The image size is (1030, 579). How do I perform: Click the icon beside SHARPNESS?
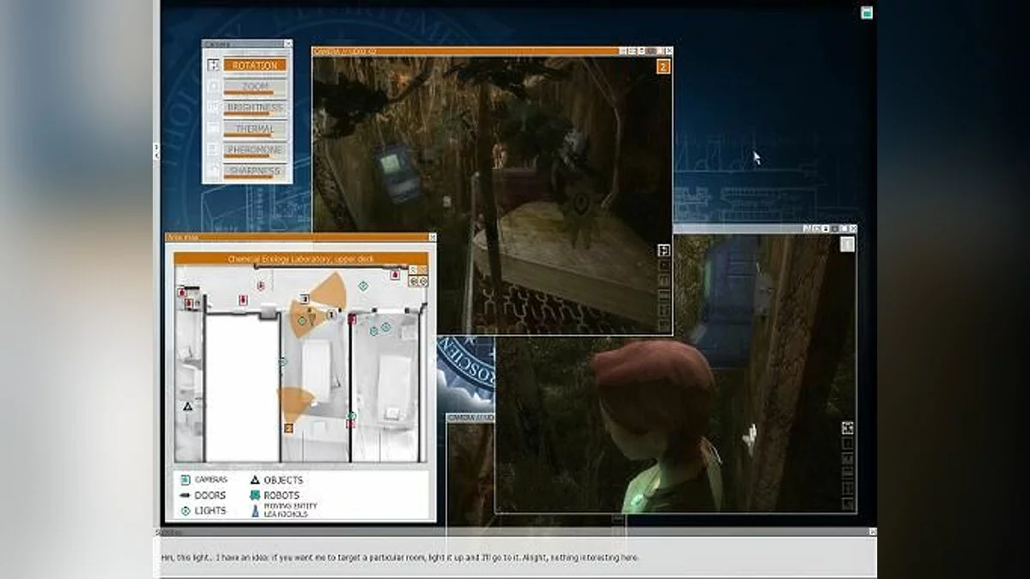[214, 171]
